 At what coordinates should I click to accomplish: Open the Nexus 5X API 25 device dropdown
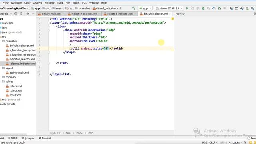tap(169, 8)
